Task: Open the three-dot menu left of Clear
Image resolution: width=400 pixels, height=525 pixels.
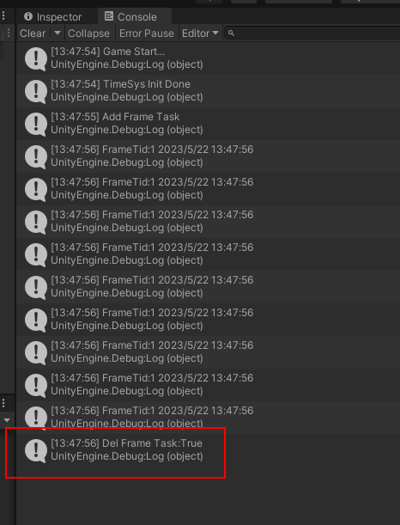Action: click(x=9, y=34)
